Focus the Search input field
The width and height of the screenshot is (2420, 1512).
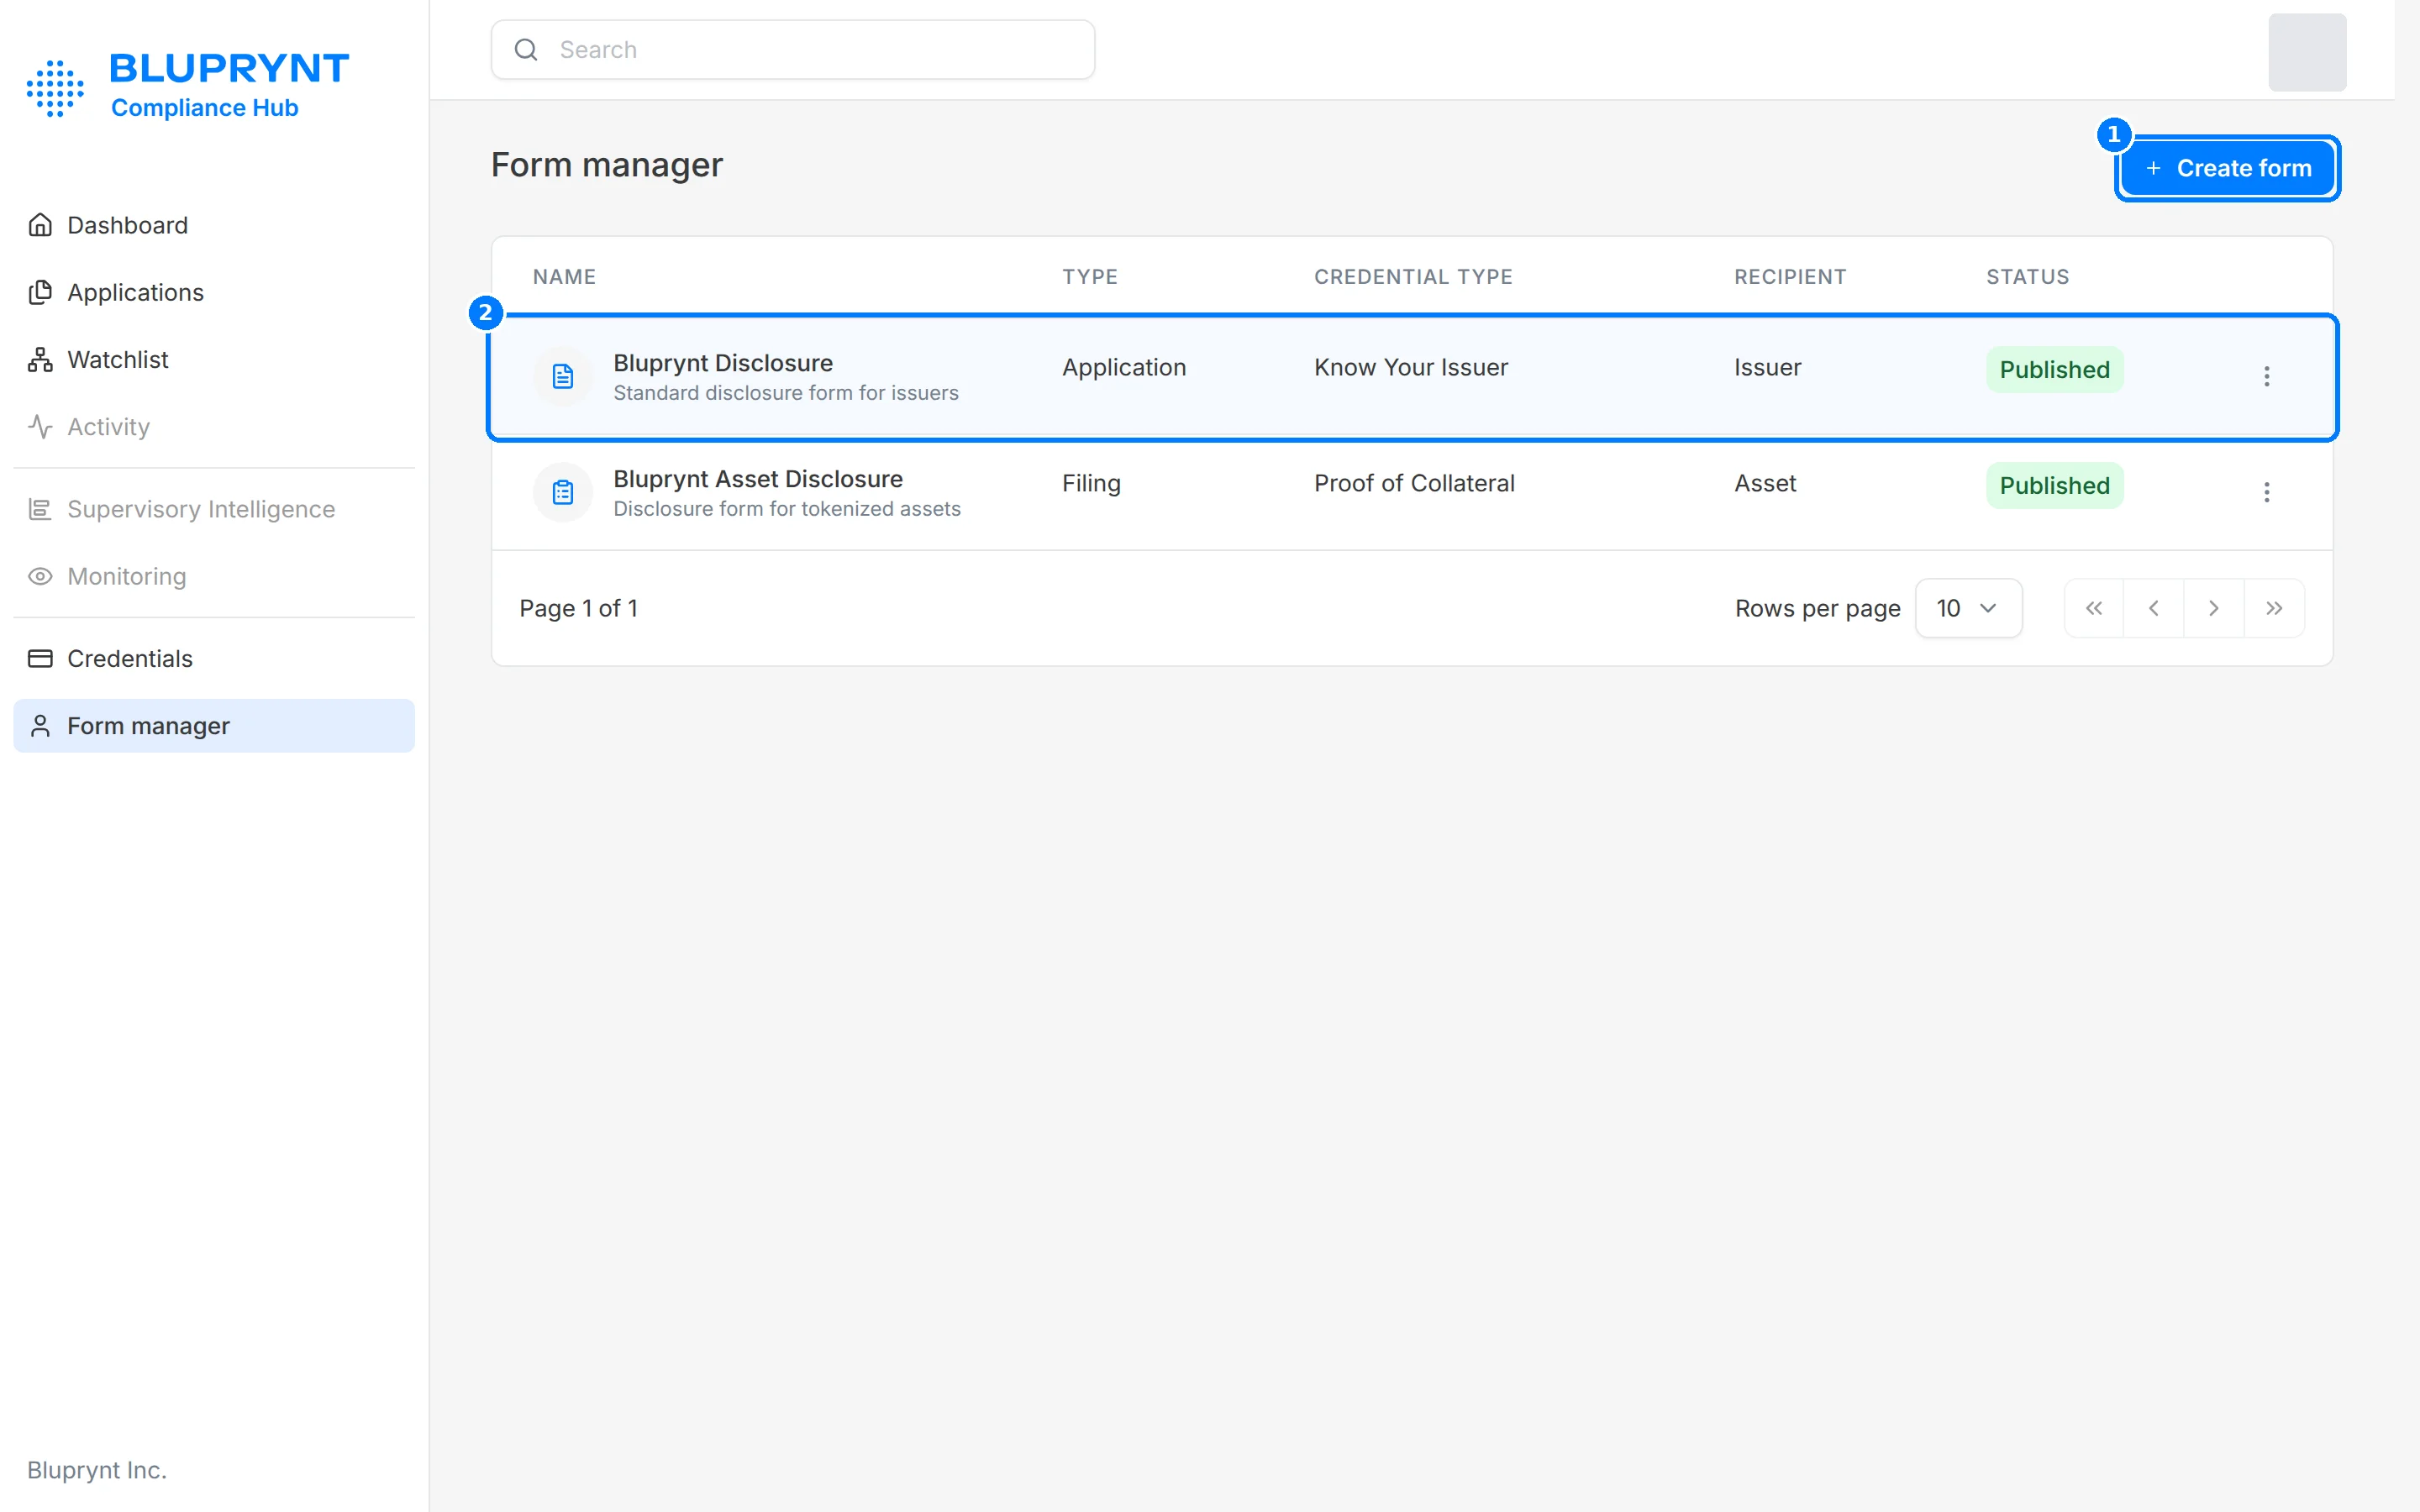[792, 50]
